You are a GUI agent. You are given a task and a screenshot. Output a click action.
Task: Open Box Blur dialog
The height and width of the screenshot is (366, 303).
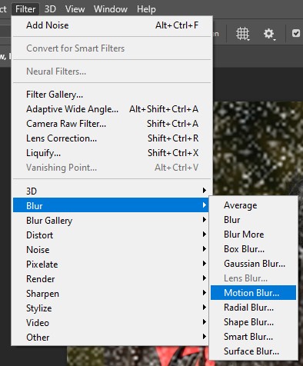point(253,249)
